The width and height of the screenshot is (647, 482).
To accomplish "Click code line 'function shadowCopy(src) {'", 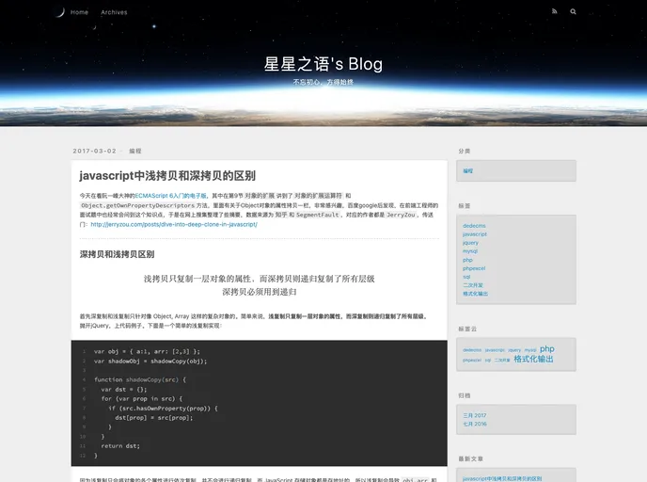I will point(140,379).
